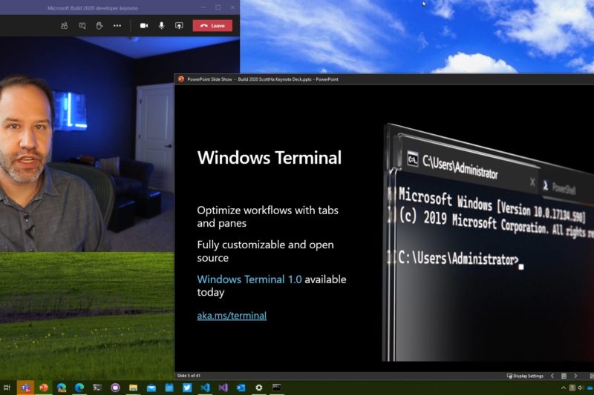Switch to Microsoft Teams on the taskbar
The width and height of the screenshot is (594, 395).
pyautogui.click(x=25, y=388)
